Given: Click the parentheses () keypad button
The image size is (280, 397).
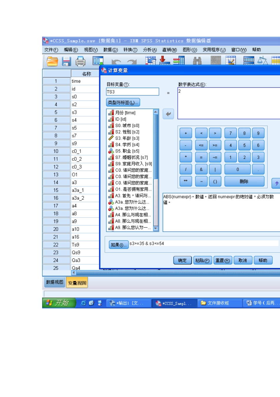Looking at the screenshot, I should tap(215, 181).
